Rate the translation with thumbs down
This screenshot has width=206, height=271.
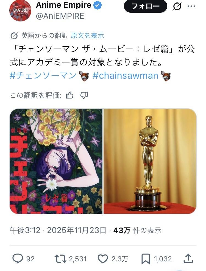click(x=84, y=95)
